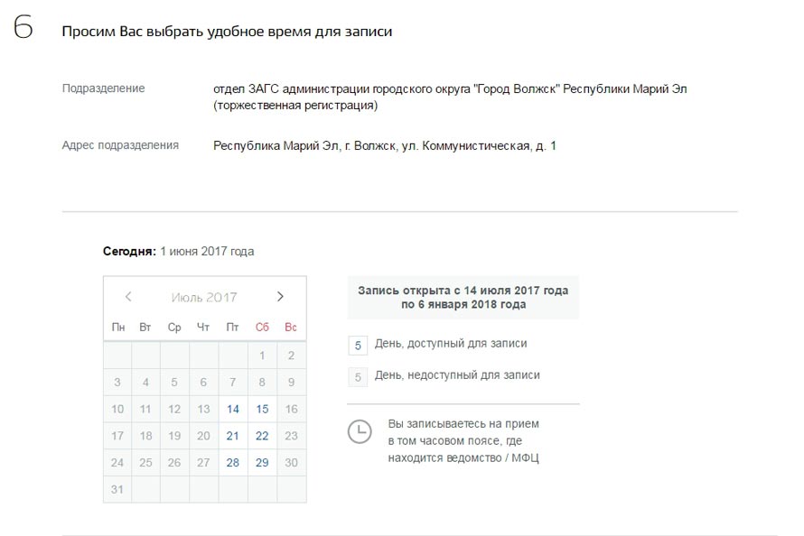804x536 pixels.
Task: Click unavailable day 31 in calendar
Action: point(117,489)
